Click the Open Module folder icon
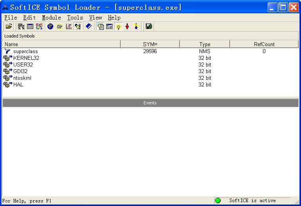 pyautogui.click(x=9, y=27)
